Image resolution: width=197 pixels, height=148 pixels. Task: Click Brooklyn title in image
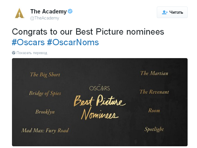click(x=45, y=112)
